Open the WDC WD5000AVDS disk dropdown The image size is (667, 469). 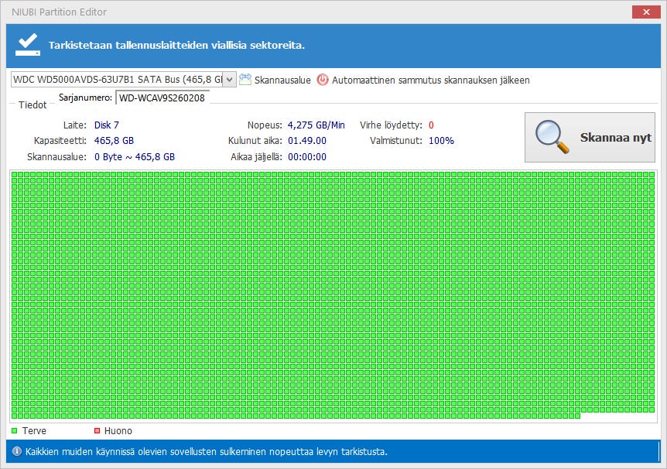(123, 80)
